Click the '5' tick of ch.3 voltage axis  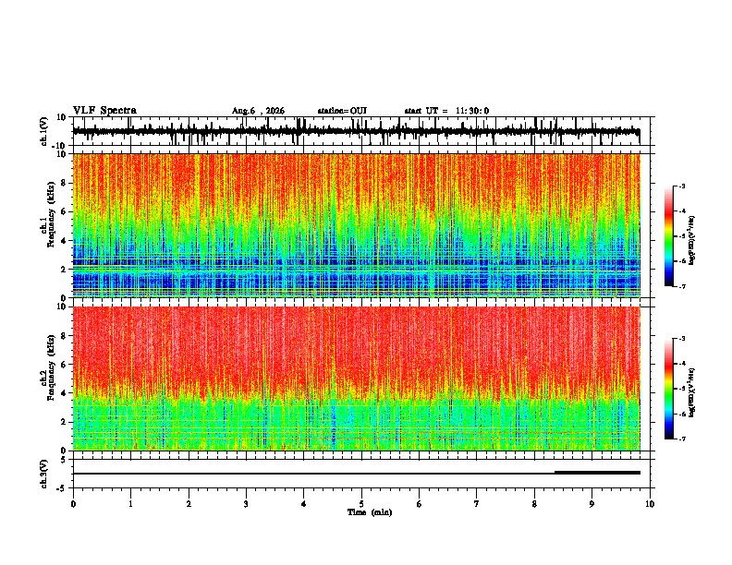coord(64,460)
